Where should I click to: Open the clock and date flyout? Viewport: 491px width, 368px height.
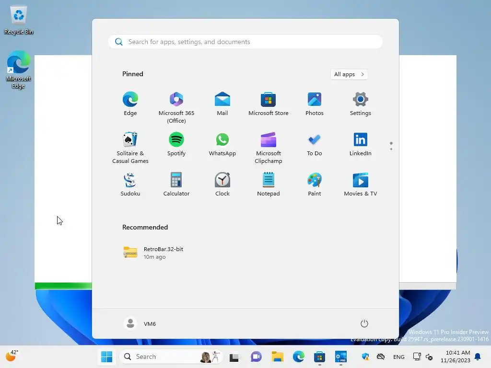tap(456, 356)
